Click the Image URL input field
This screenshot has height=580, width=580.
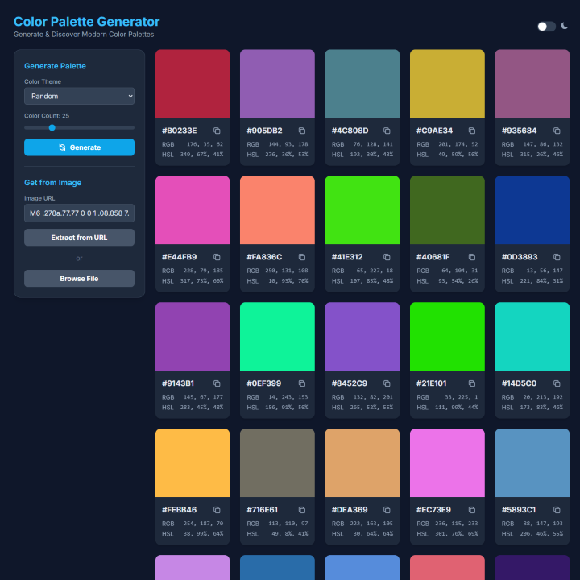coord(79,213)
